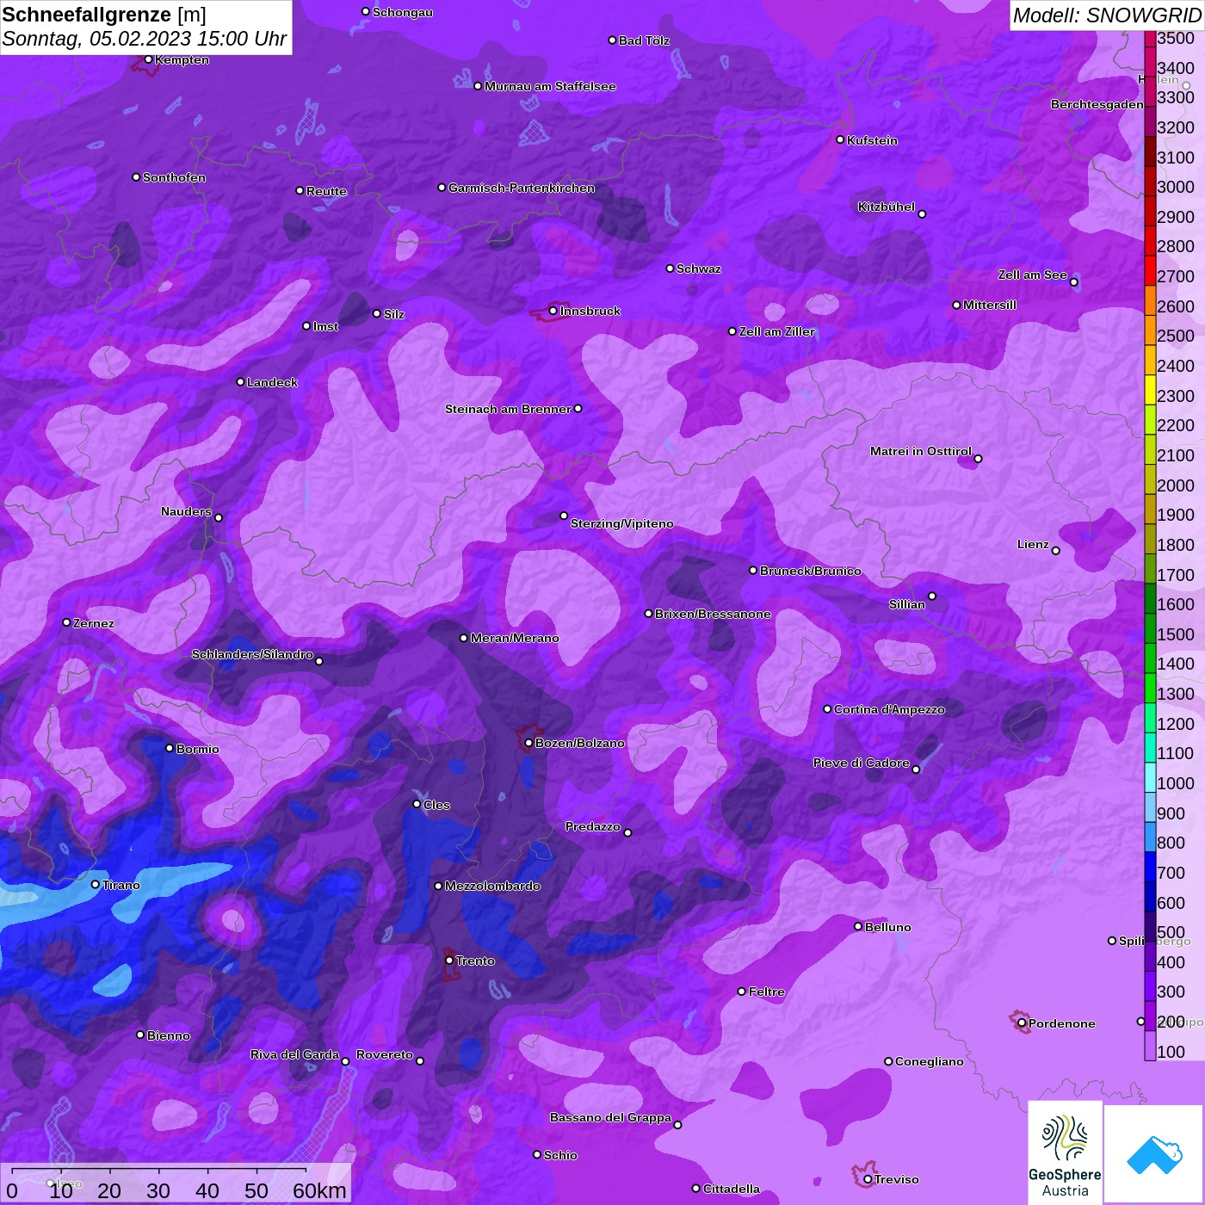Click the Tirano marker dot
The width and height of the screenshot is (1205, 1205).
click(96, 884)
